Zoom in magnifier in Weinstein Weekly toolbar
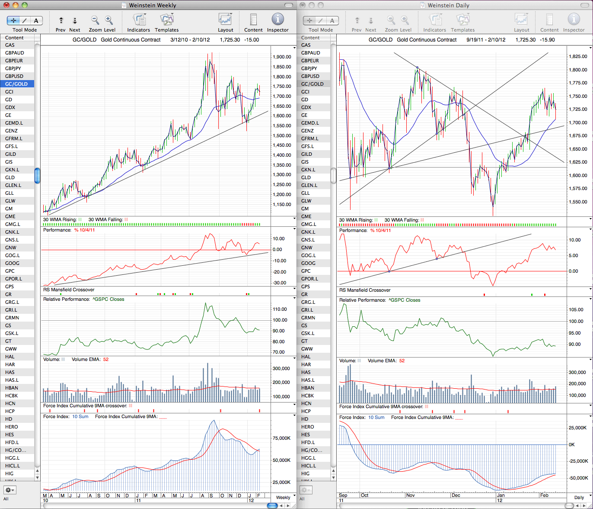593x509 pixels. (109, 20)
